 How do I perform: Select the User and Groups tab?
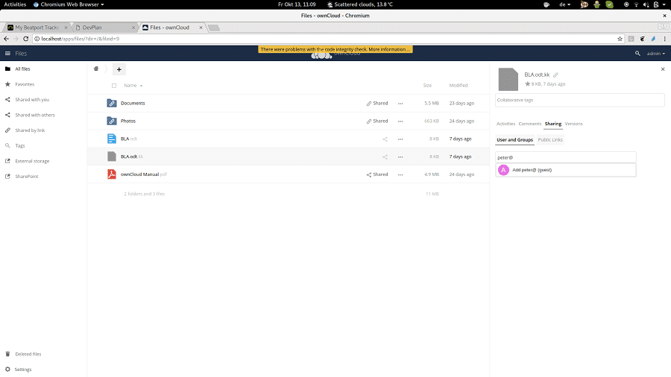(514, 140)
